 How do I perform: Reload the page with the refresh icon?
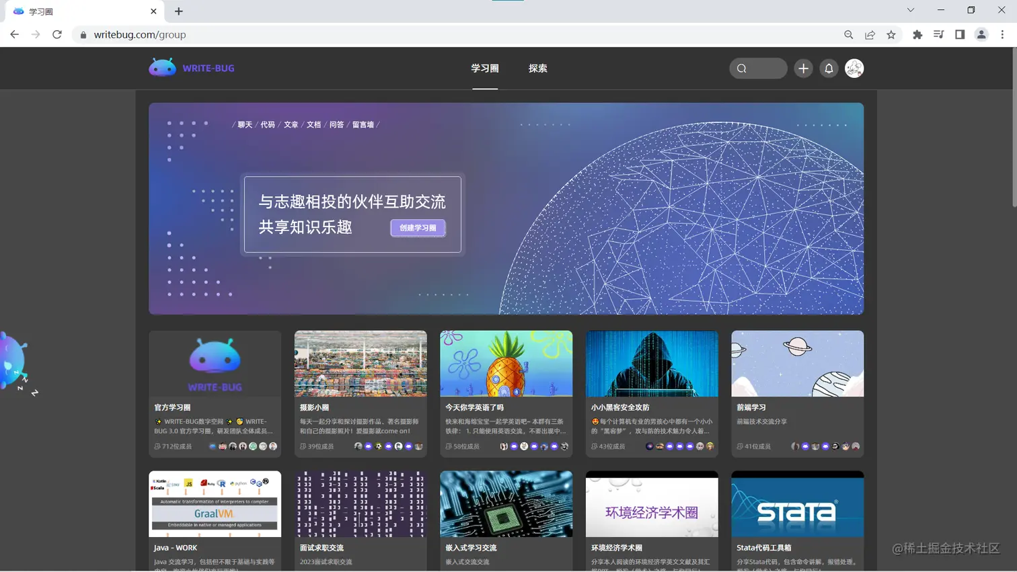tap(57, 34)
